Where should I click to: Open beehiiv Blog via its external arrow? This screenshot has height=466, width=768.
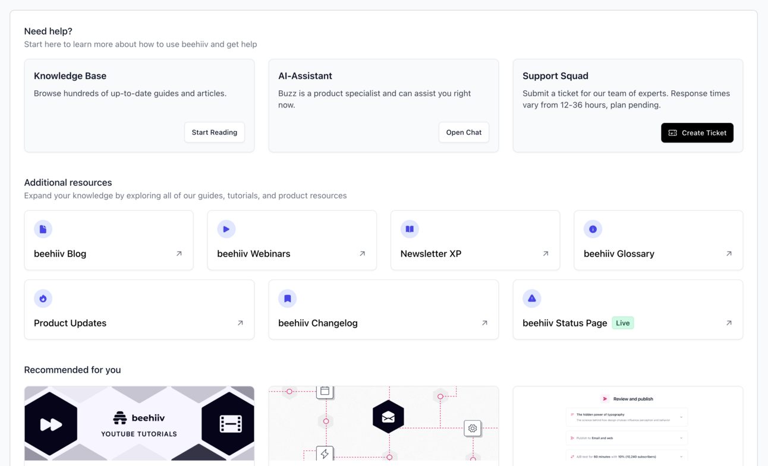(179, 253)
